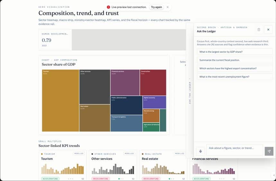Open the Human Development 0.79 KPI card

[55, 40]
